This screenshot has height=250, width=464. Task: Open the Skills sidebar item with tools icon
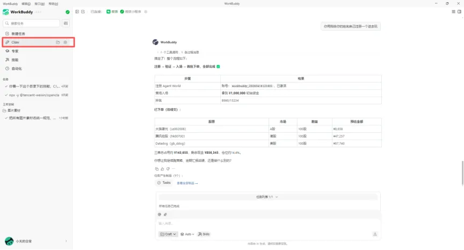point(37,60)
